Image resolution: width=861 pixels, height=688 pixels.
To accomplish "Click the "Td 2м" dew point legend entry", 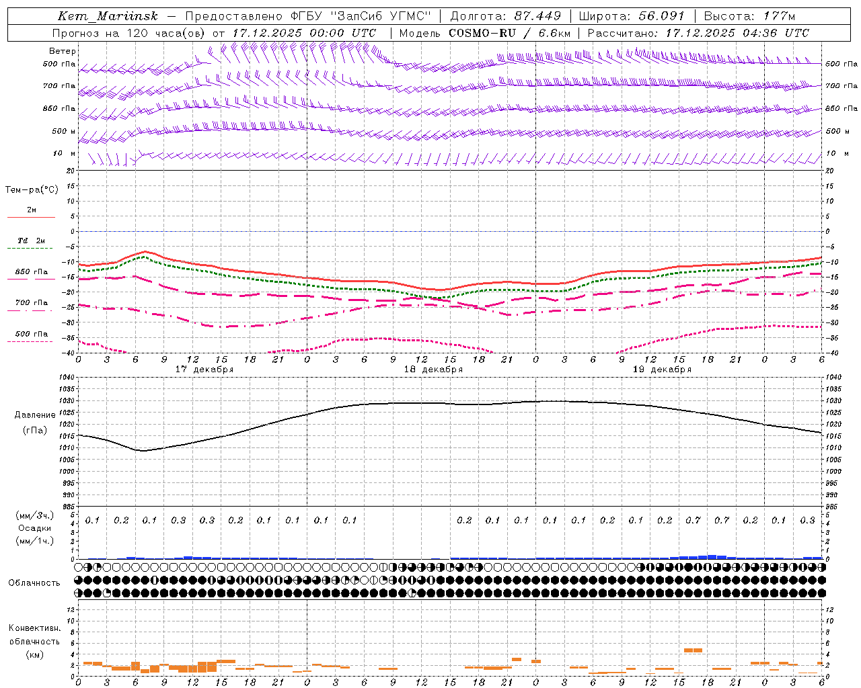I will (x=31, y=241).
